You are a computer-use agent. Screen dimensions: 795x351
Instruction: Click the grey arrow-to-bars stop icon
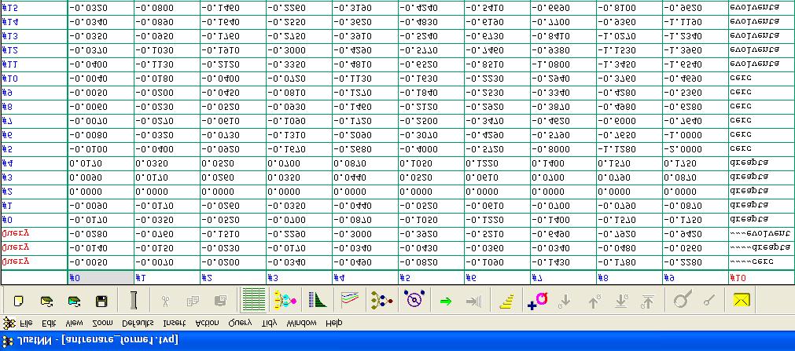click(473, 302)
